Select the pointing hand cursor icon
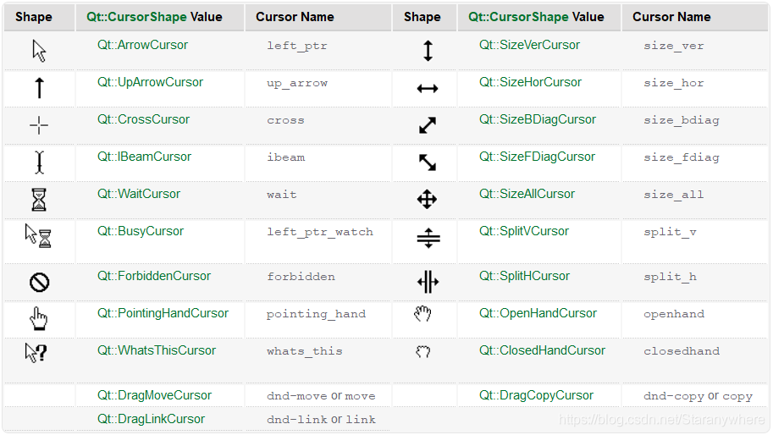 click(38, 318)
